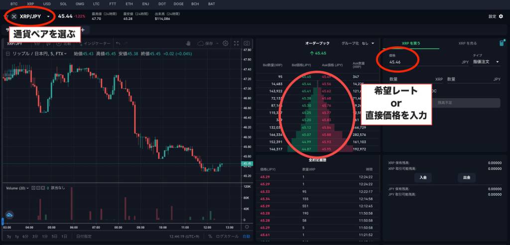Toggle percent scale on chart axis
This screenshot has height=245, width=510.
coord(210,237)
